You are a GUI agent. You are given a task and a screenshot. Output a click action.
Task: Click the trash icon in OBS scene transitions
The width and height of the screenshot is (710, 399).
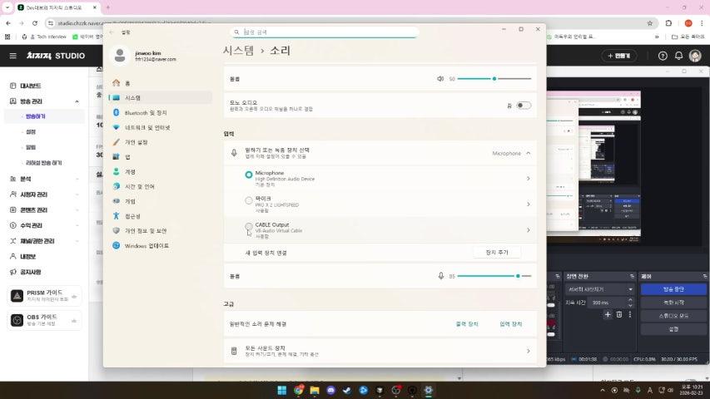[618, 314]
